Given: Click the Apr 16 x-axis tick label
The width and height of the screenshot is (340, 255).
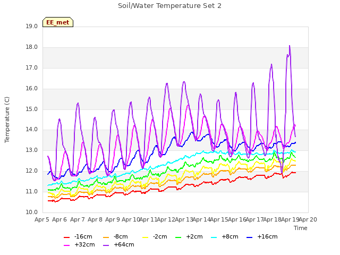Looking at the screenshot, I should 237,219.
